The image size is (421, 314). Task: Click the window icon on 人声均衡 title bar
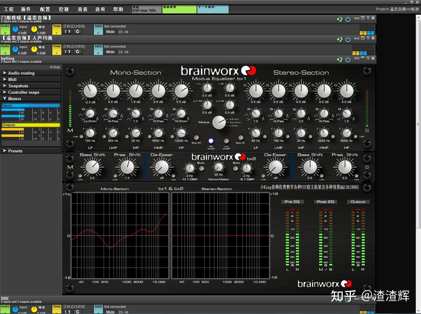coord(363,38)
